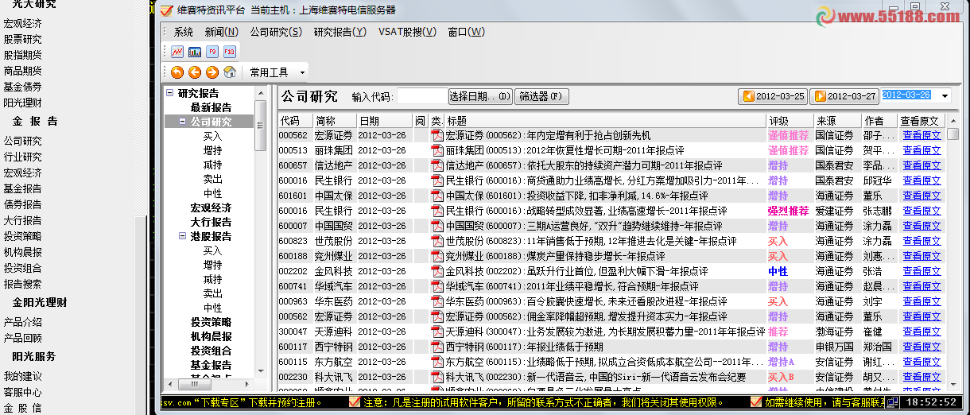The width and height of the screenshot is (970, 415).
Task: Click 报告搜索 in background webpage sidebar
Action: click(23, 284)
